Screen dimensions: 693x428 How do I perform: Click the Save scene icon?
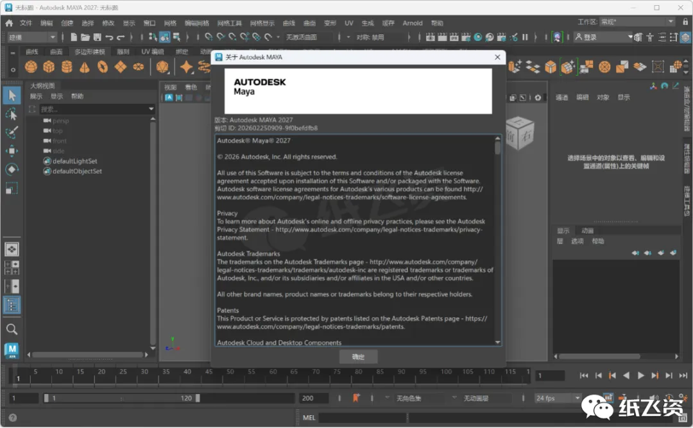(98, 37)
